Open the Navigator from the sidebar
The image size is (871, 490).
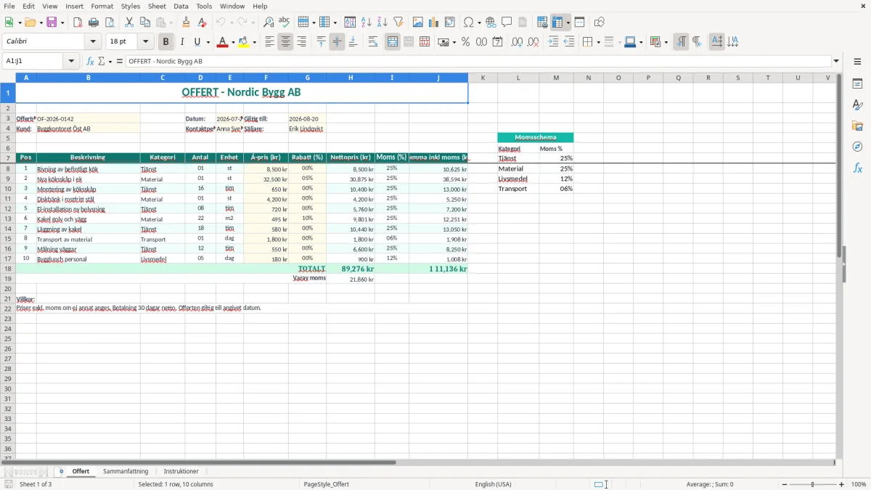[857, 147]
